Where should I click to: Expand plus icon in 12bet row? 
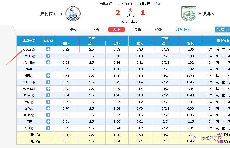point(48,95)
